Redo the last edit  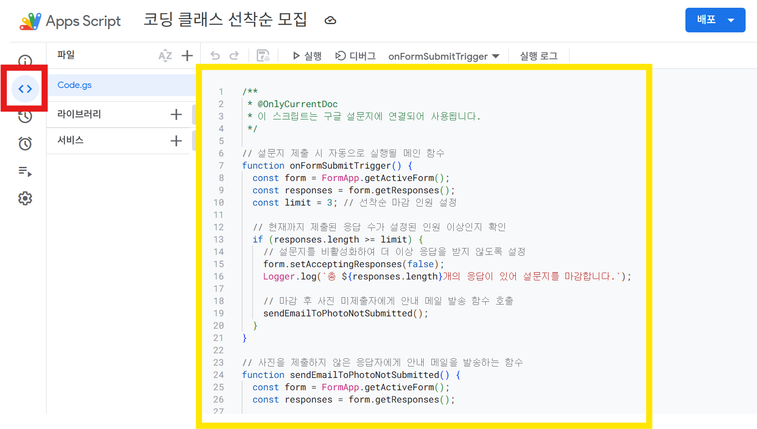click(x=234, y=56)
